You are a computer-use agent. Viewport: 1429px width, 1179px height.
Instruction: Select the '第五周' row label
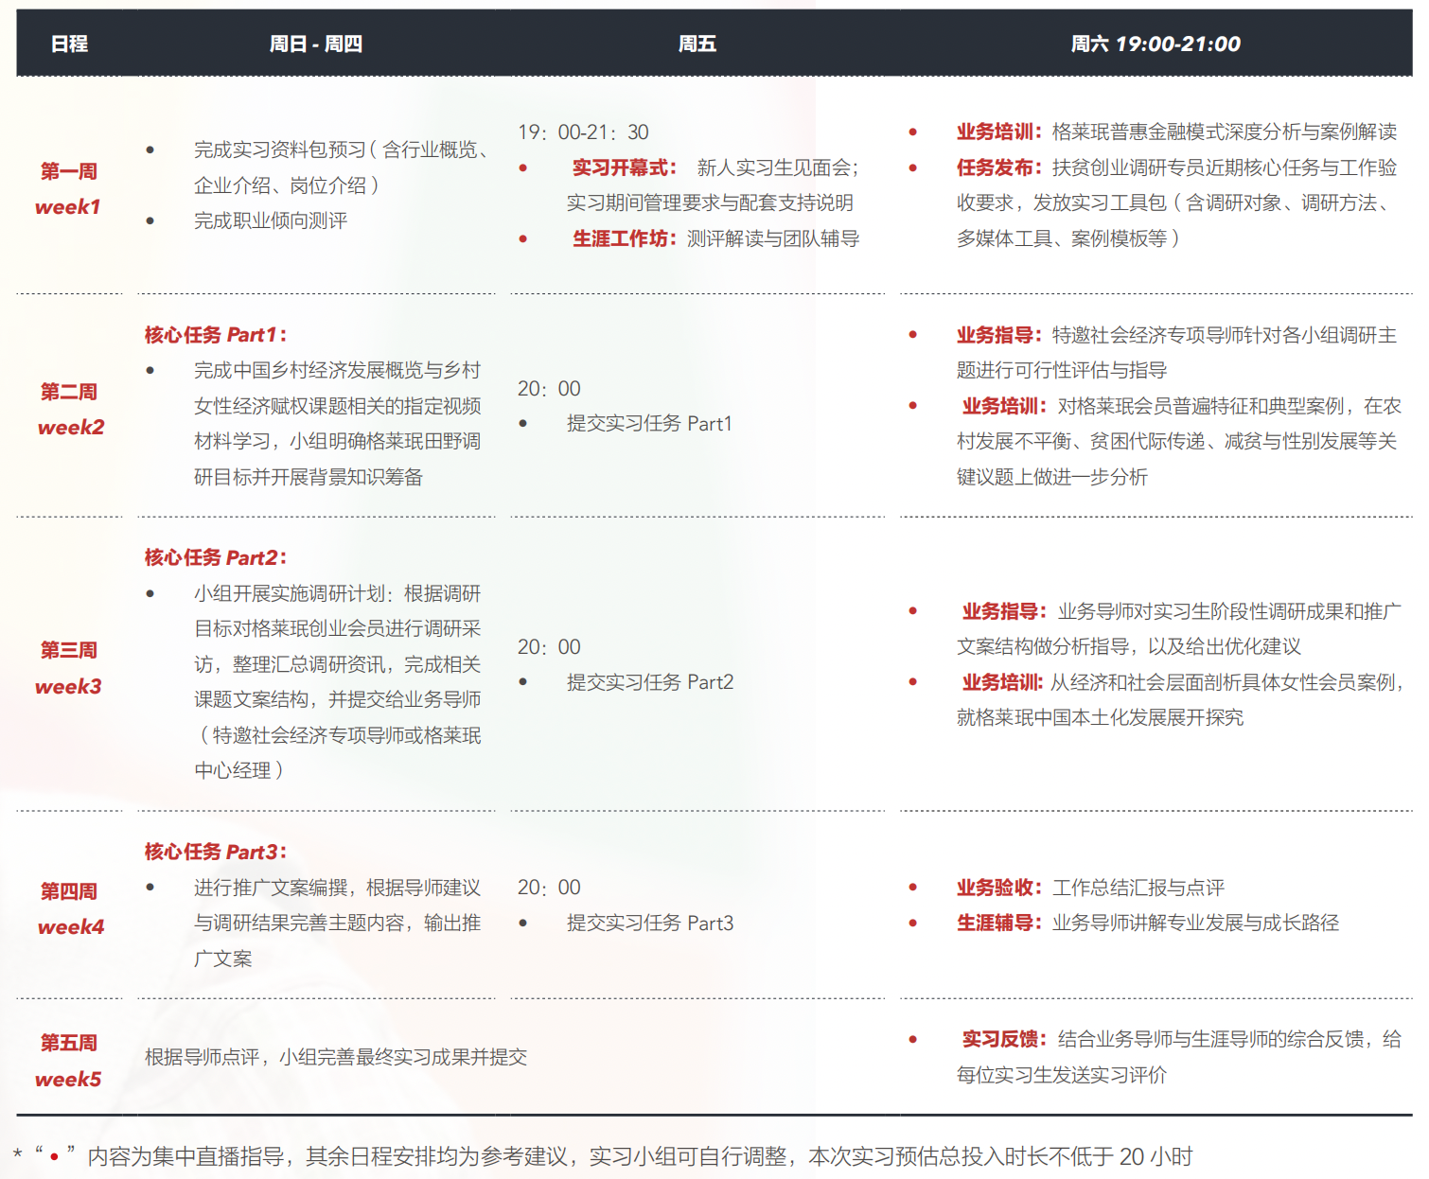(69, 1043)
